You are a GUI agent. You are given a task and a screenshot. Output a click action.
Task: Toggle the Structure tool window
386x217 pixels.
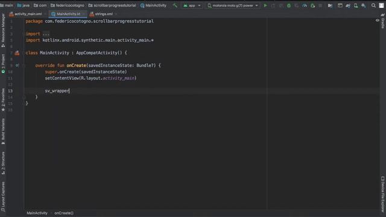tap(3, 163)
